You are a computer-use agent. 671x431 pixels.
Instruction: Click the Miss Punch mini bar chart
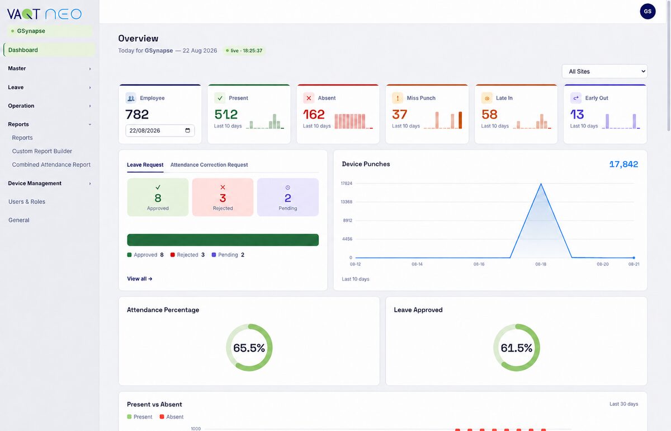[443, 120]
